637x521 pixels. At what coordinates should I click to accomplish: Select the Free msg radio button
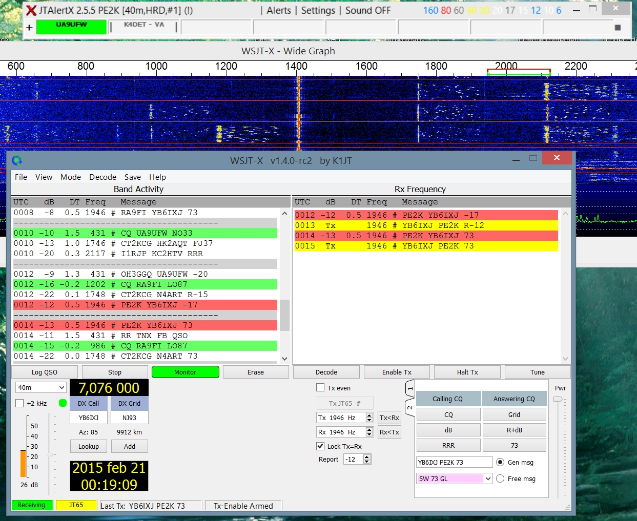point(500,478)
